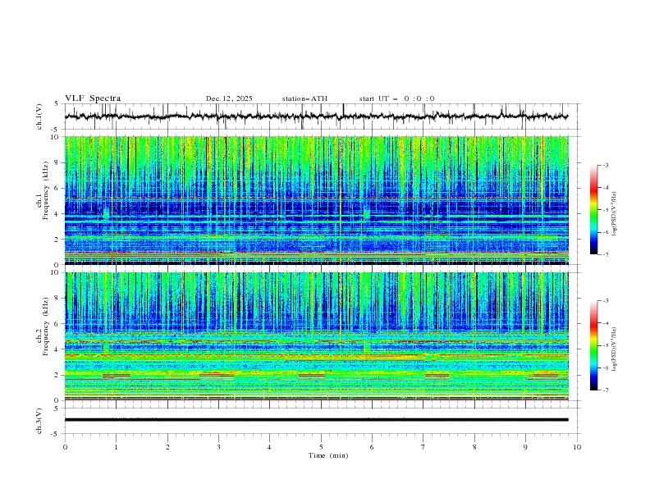Screen dimensions: 650x502
Task: Click the ch.1 color bar 'log(PSD)(V²/Hz)' label
Action: click(615, 214)
